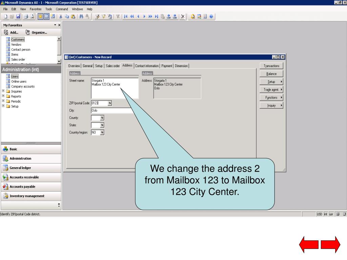Open Customers in My Favorites list

tap(18, 39)
